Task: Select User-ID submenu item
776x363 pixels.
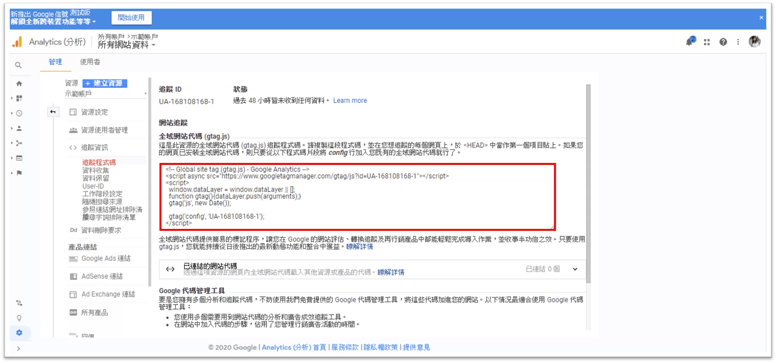Action: point(93,186)
